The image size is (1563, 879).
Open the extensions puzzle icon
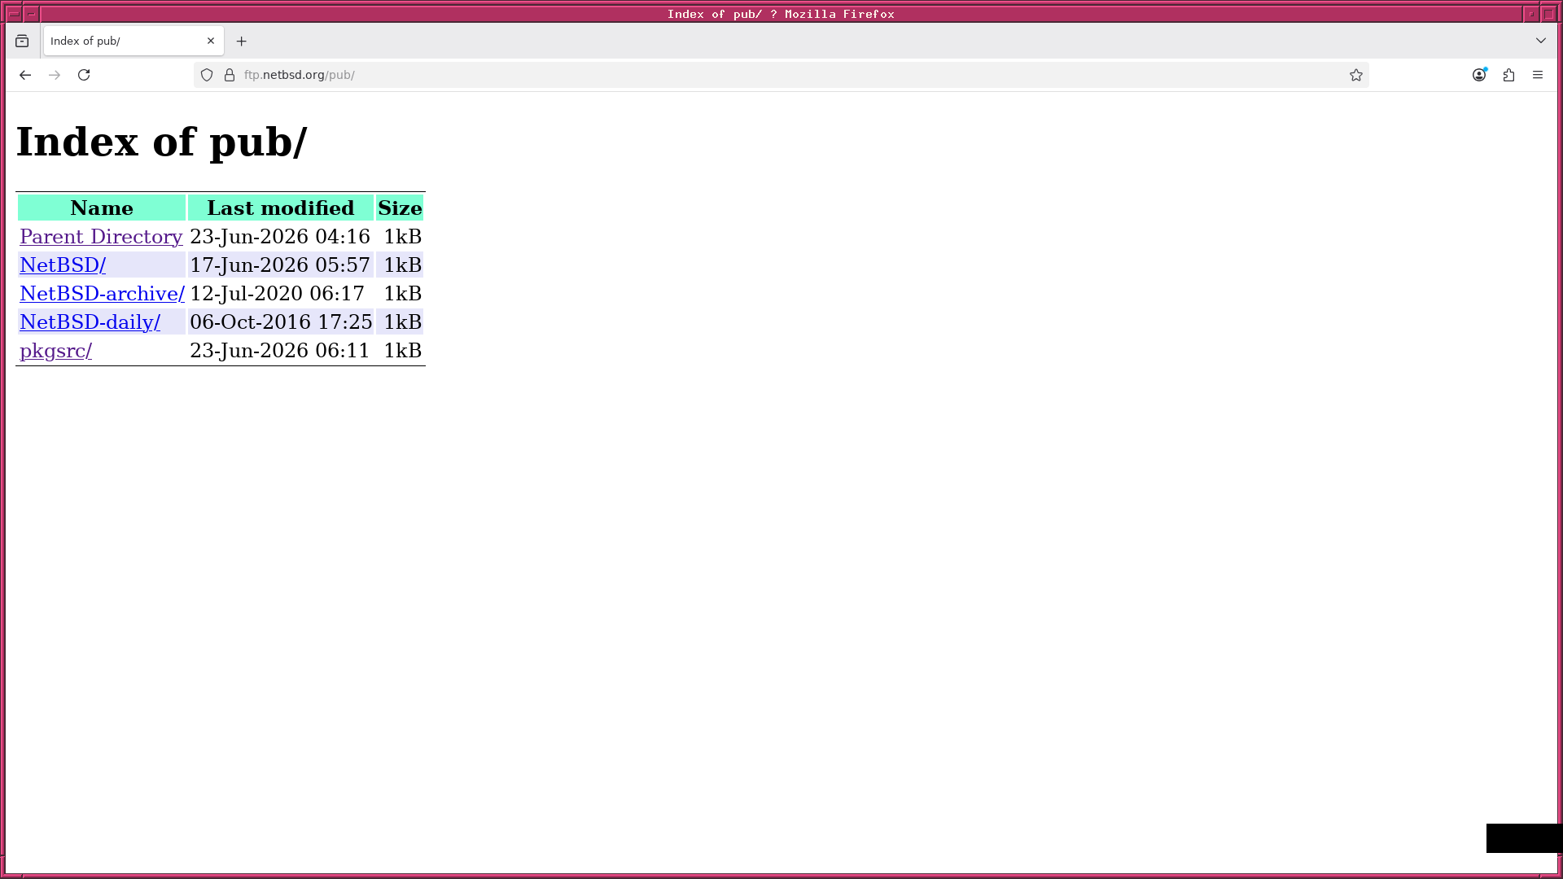[x=1508, y=75]
